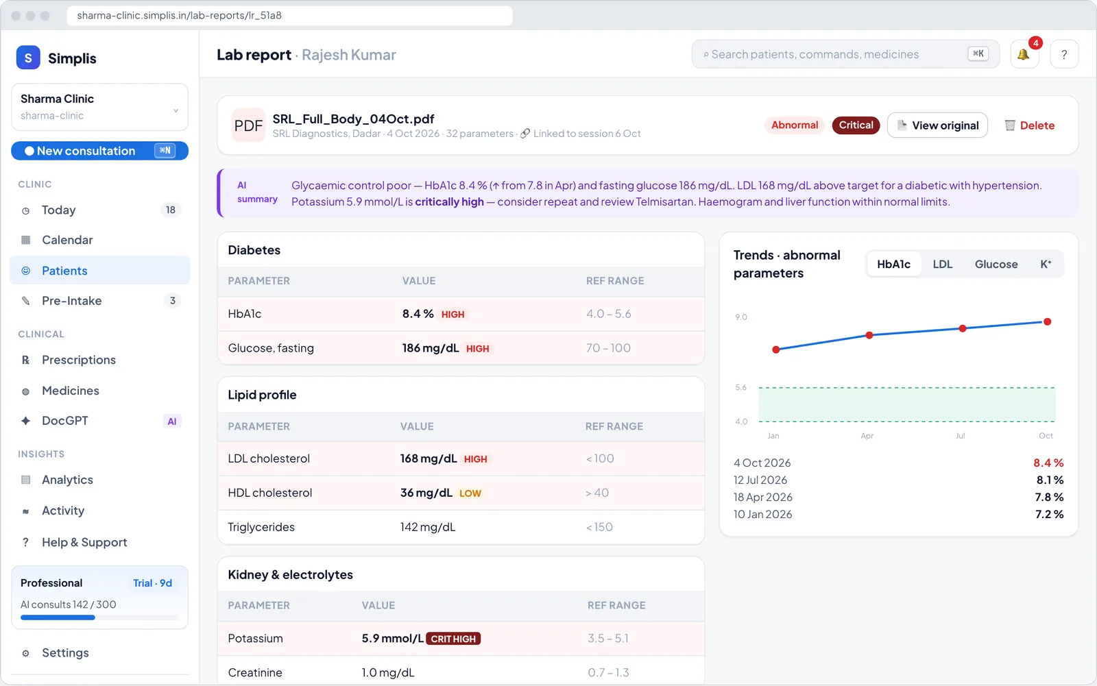Click the Patients sidebar icon
Viewport: 1097px width, 686px height.
pos(25,271)
